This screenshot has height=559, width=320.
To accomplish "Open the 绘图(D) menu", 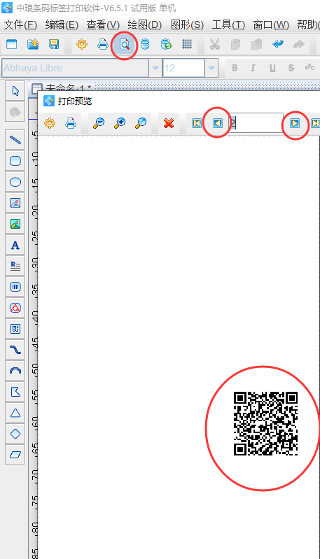I will 145,25.
